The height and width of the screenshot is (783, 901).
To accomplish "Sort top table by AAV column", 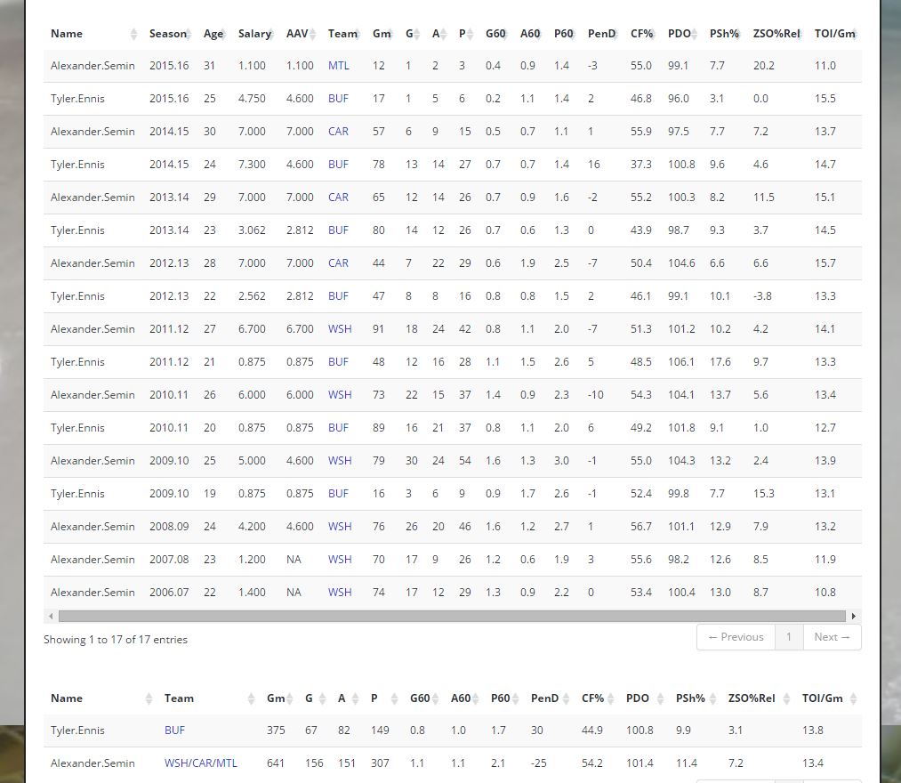I will [x=300, y=33].
